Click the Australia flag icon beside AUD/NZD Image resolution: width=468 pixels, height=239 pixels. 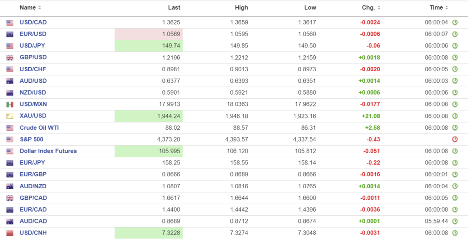pyautogui.click(x=10, y=186)
